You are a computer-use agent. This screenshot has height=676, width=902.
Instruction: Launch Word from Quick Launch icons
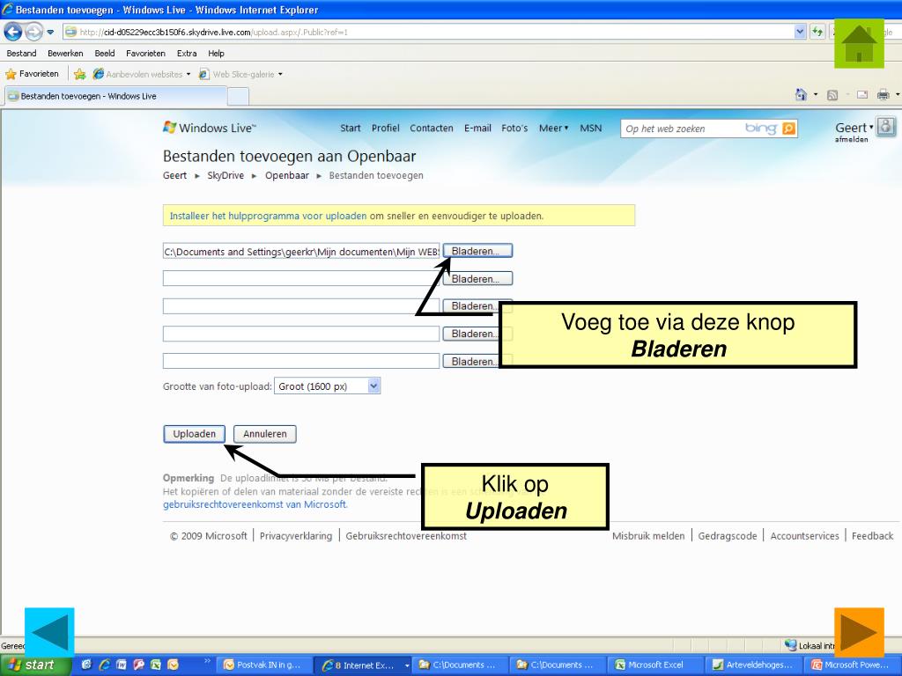pos(122,665)
